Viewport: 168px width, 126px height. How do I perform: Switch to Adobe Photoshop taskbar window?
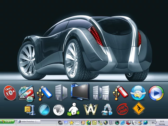29,122
